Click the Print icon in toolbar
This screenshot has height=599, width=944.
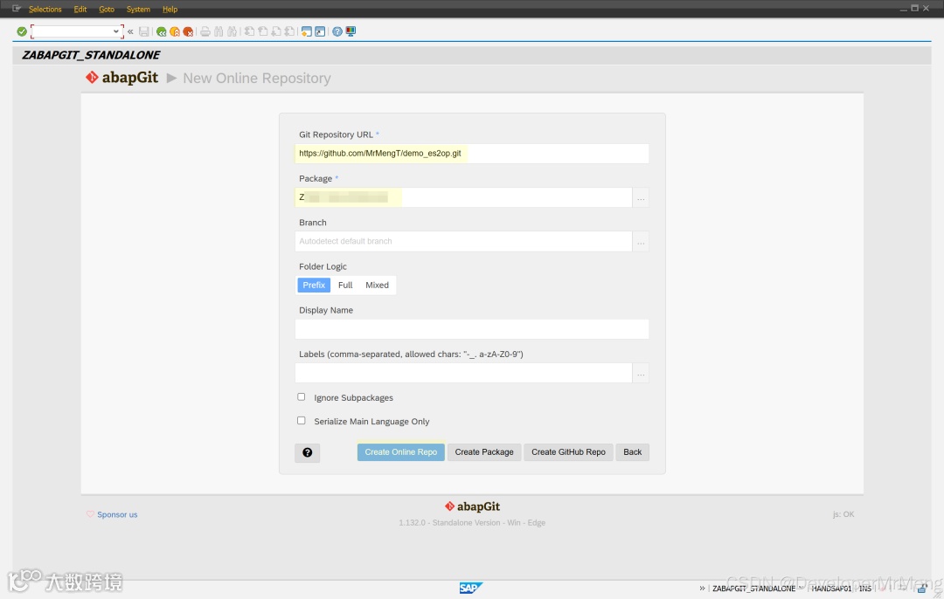[205, 31]
